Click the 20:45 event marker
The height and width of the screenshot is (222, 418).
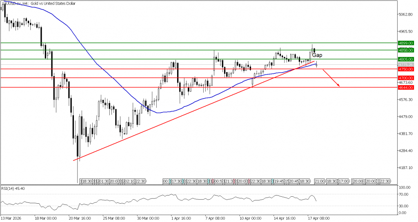click(295, 181)
